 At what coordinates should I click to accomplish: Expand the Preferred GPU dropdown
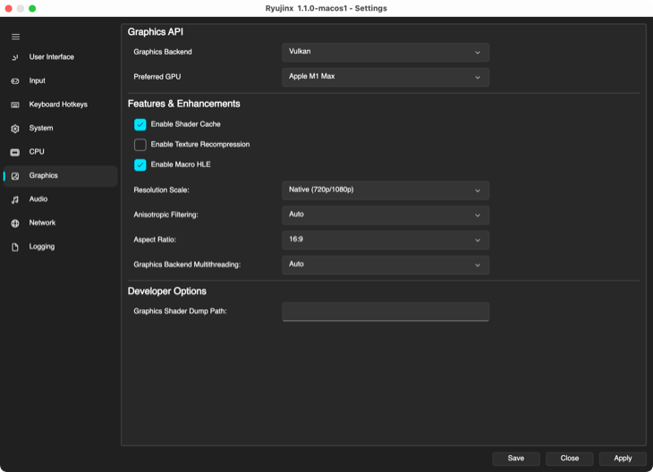[385, 77]
